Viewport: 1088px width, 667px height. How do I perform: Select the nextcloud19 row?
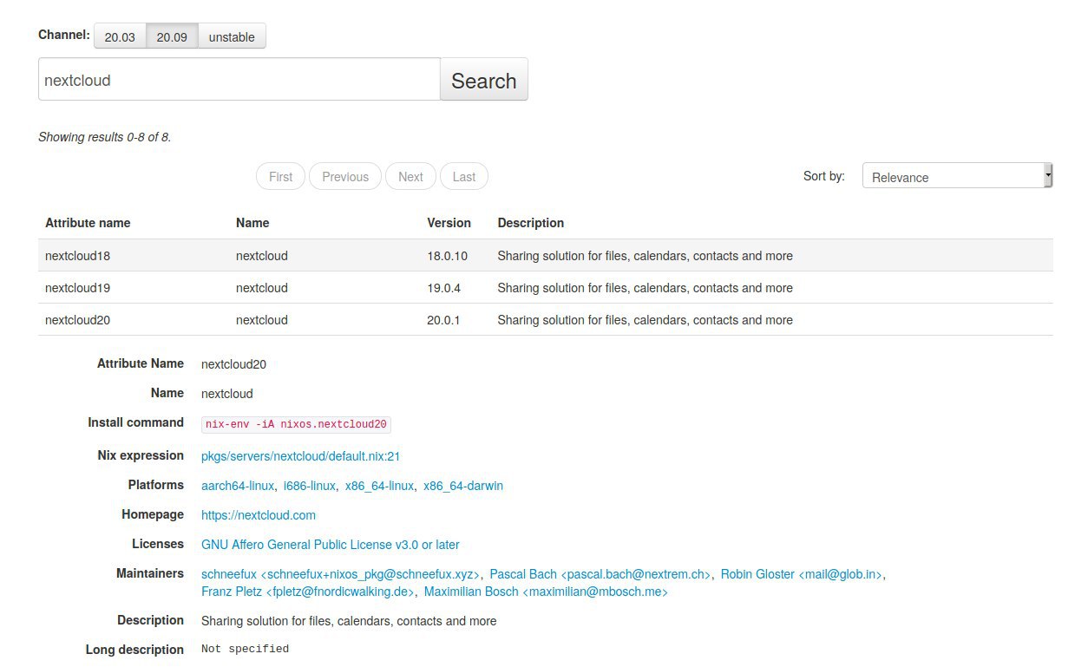pos(546,288)
